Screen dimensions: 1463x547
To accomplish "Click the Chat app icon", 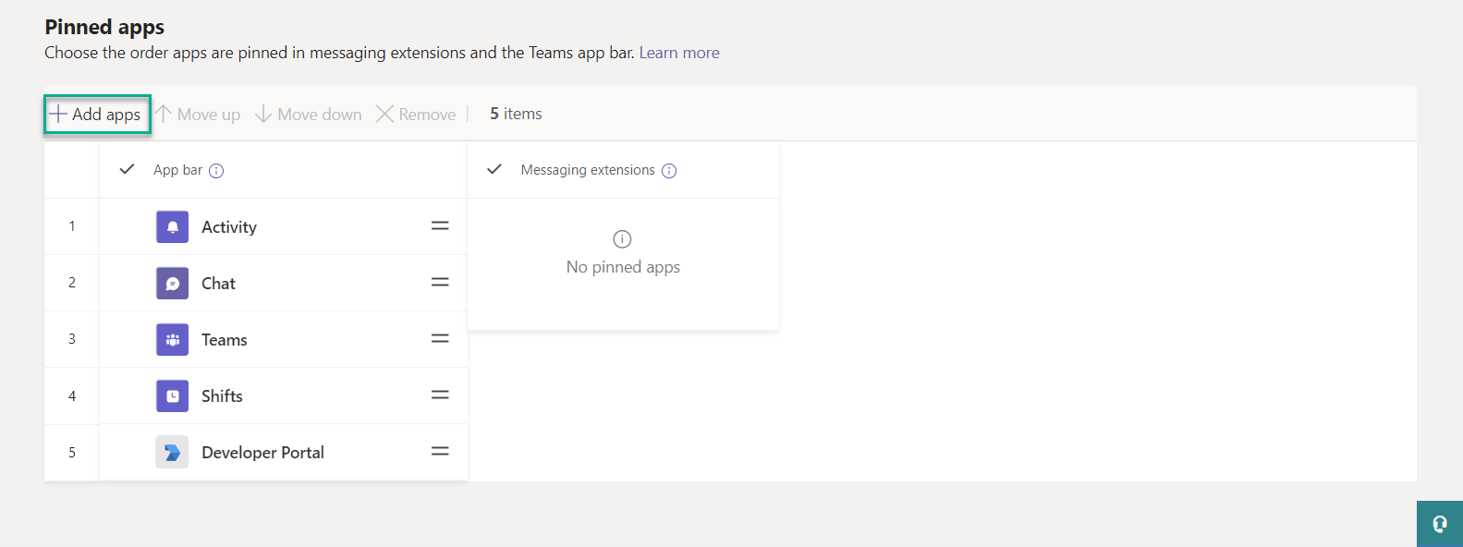I will click(x=172, y=284).
